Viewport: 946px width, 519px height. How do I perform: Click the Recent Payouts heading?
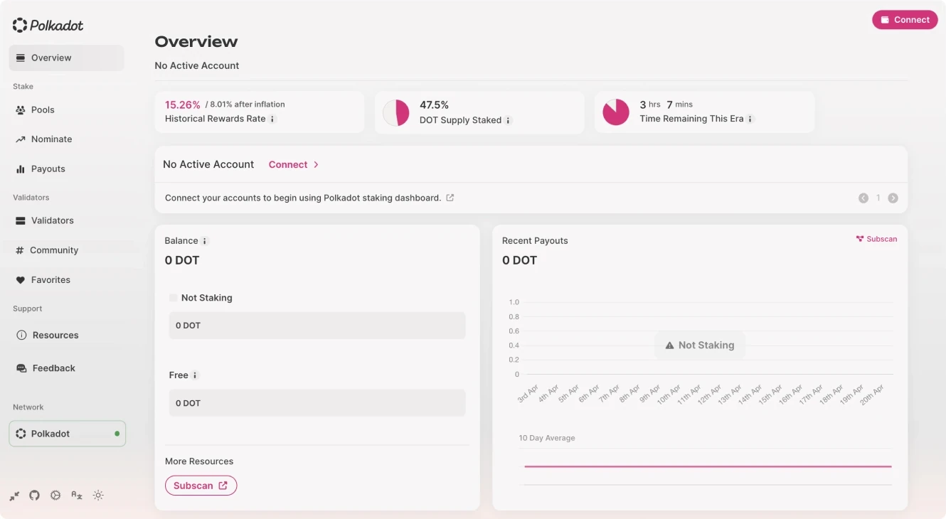[535, 241]
